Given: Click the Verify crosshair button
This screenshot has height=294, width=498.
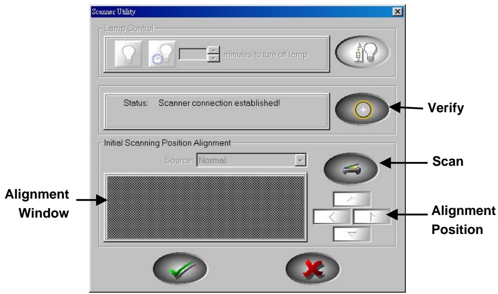Looking at the screenshot, I should pyautogui.click(x=363, y=109).
